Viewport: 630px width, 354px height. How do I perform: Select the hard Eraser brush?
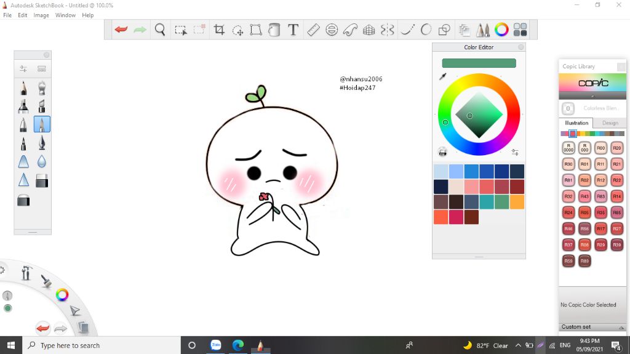point(42,180)
